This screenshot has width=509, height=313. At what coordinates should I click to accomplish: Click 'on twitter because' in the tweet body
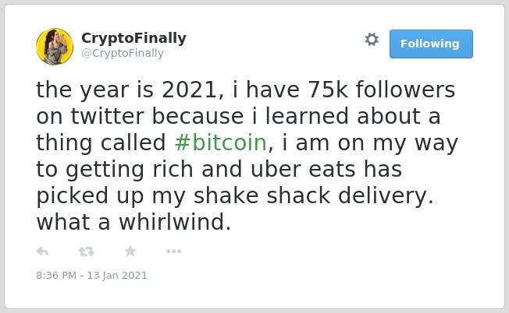(140, 116)
